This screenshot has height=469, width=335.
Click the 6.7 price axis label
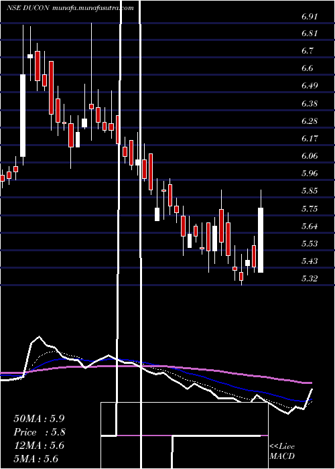(x=307, y=51)
